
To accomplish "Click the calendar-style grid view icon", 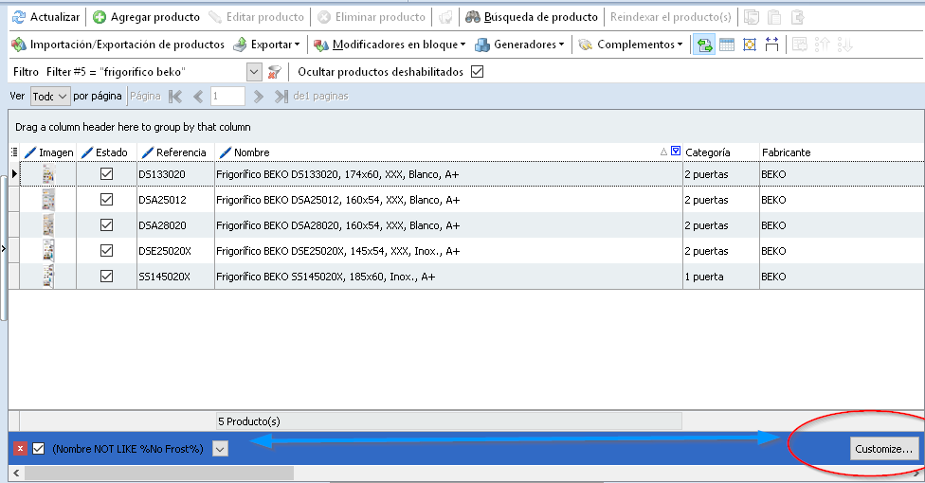I will 727,45.
